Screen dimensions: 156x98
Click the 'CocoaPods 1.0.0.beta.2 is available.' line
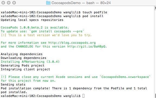point(35,27)
